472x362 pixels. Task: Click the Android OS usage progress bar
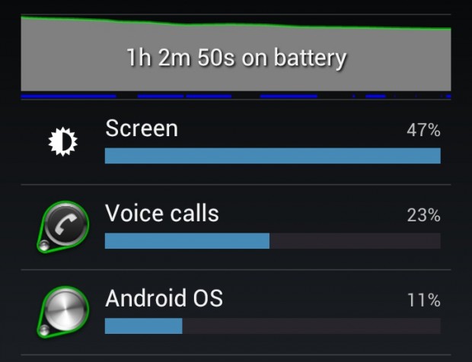click(x=273, y=326)
